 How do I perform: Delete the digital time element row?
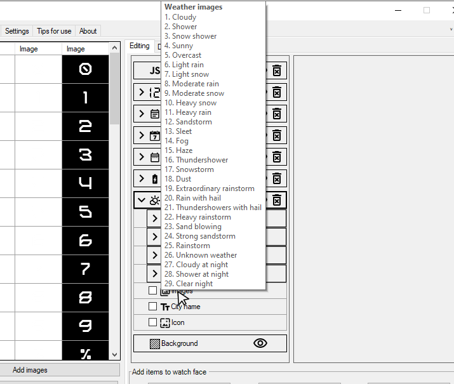(x=277, y=92)
